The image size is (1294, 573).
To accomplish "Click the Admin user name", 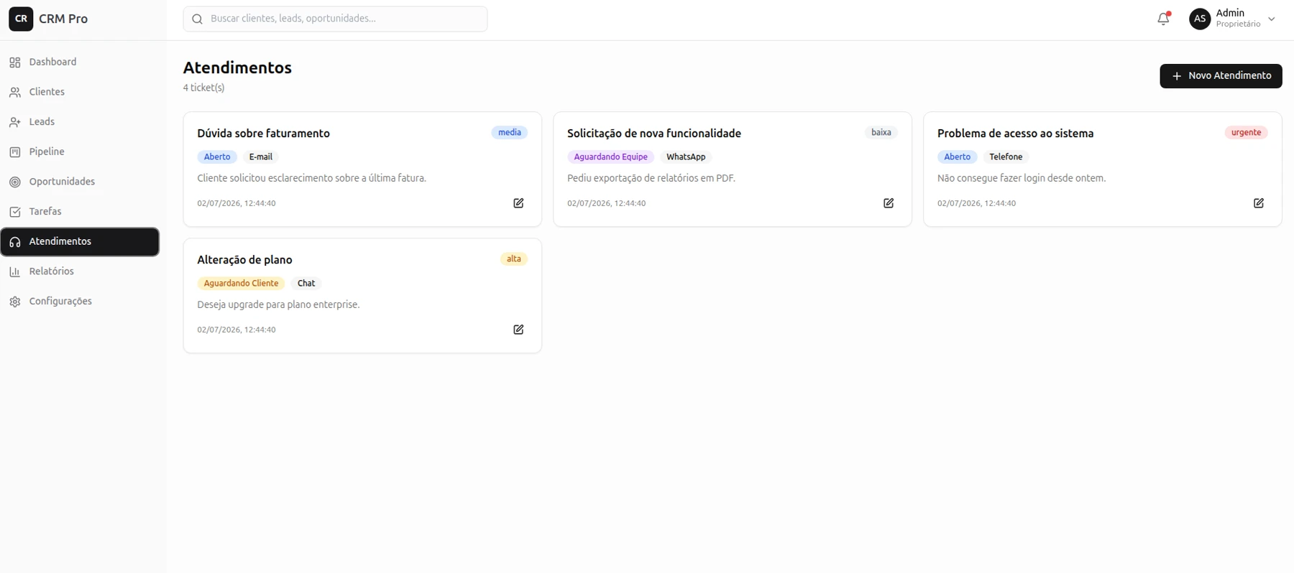I will pos(1230,13).
